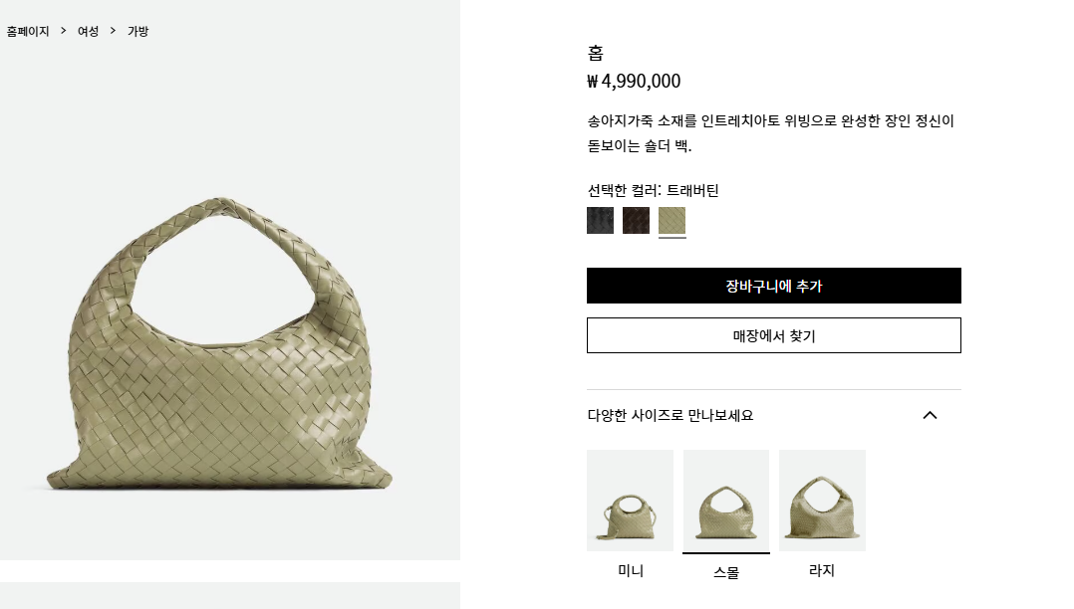Click the 라지 size label
The image size is (1074, 609).
point(822,570)
